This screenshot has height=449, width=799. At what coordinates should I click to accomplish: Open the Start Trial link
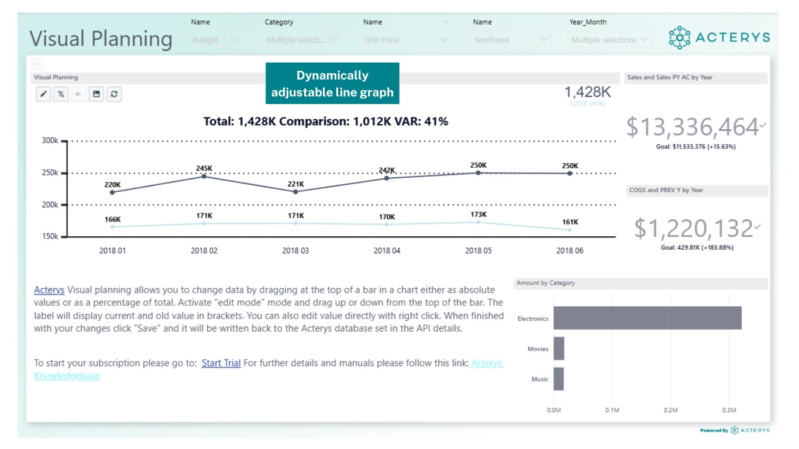(x=221, y=363)
